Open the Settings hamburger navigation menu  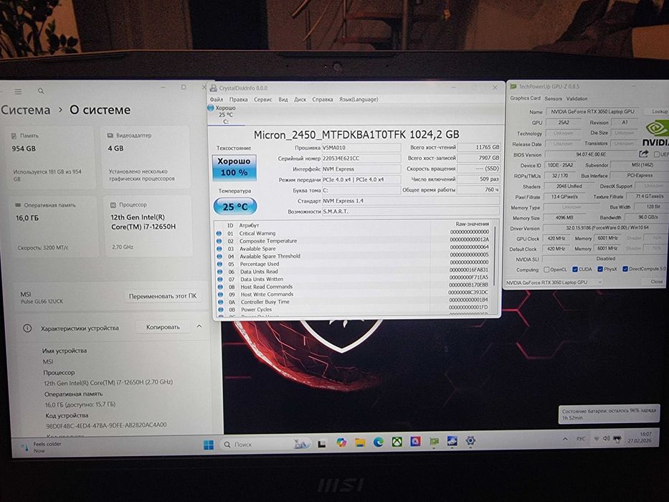tap(18, 91)
